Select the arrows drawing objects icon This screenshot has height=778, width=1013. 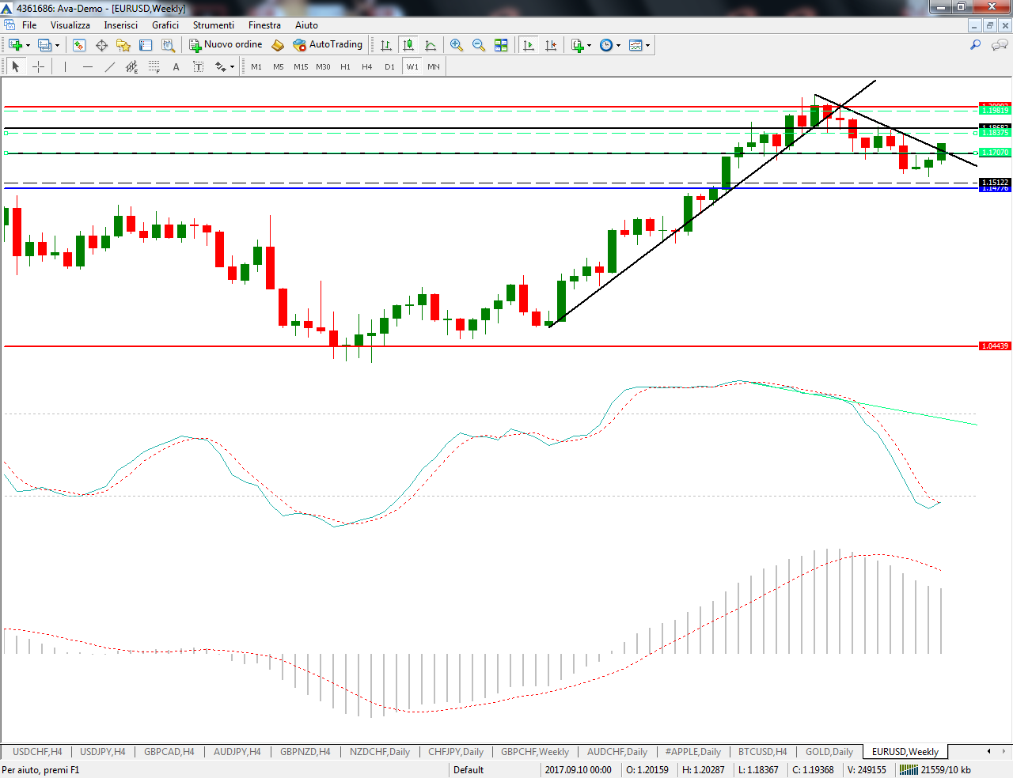(221, 67)
